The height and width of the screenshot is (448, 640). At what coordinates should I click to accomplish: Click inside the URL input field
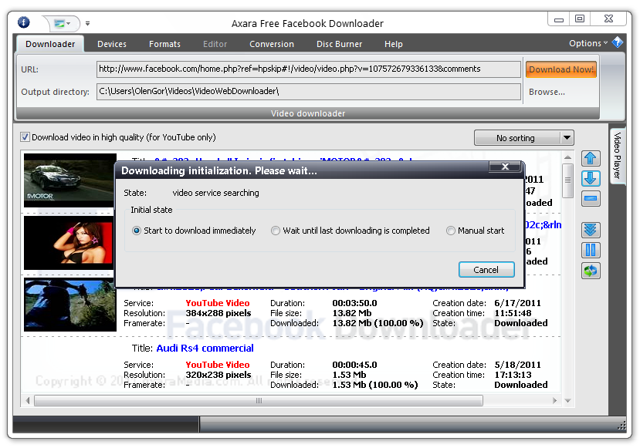309,69
